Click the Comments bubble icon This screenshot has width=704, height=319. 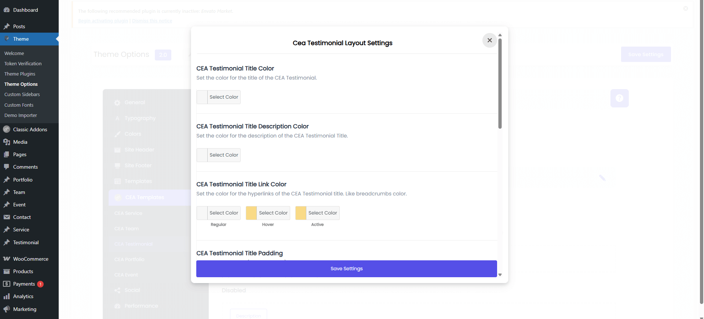tap(7, 167)
